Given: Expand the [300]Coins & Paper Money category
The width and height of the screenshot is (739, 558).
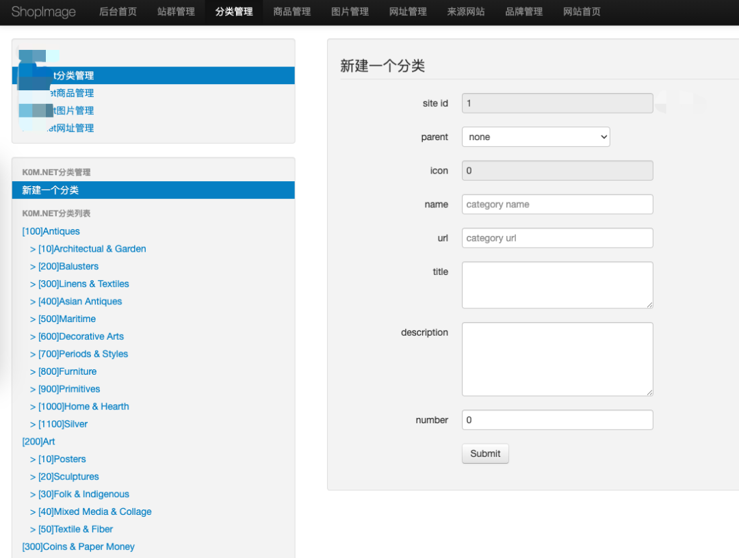Looking at the screenshot, I should click(79, 546).
